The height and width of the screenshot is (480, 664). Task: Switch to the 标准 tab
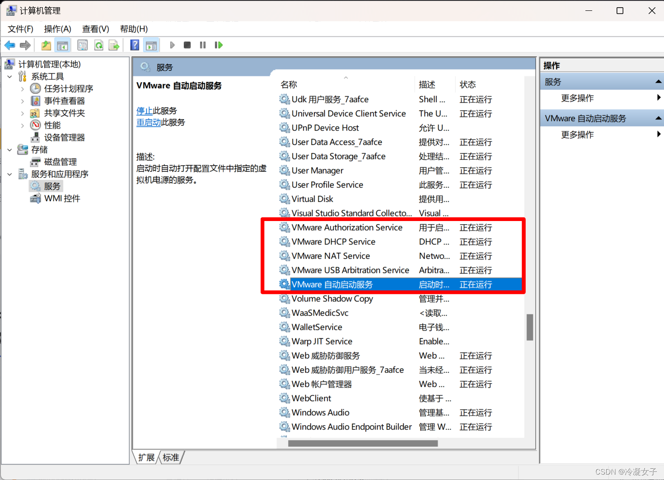[171, 457]
